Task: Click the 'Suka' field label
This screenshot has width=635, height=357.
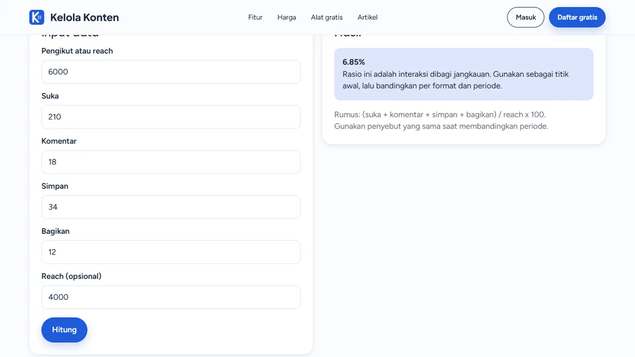Action: tap(50, 96)
